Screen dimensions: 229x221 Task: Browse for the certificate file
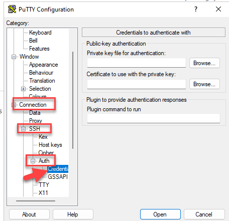pos(204,84)
